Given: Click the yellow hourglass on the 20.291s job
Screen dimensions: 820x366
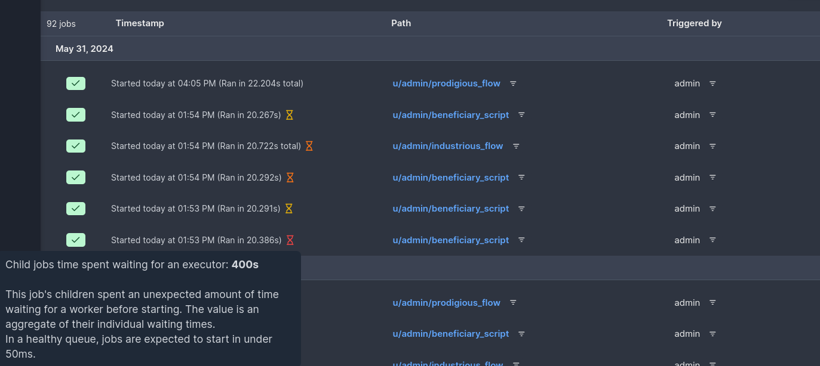Looking at the screenshot, I should 289,209.
